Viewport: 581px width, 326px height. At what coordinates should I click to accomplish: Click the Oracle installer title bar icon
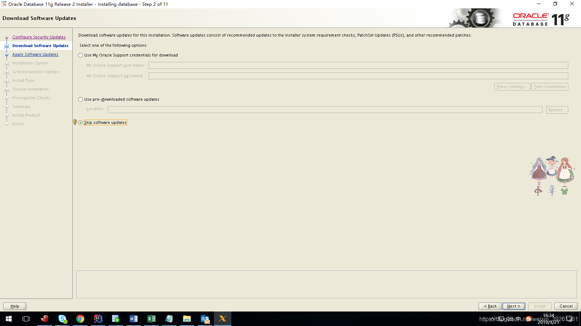pos(4,4)
